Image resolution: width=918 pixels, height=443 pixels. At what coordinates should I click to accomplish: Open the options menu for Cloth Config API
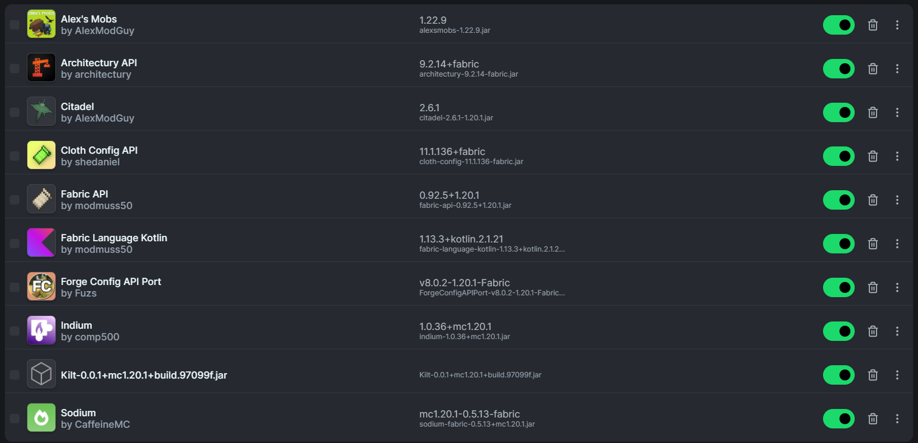click(897, 156)
